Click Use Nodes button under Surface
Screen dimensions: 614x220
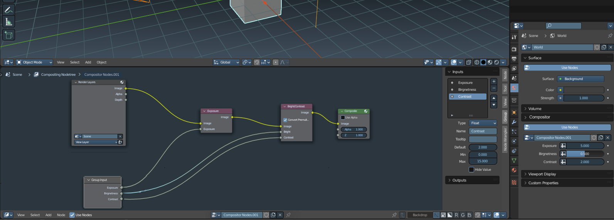pos(567,68)
